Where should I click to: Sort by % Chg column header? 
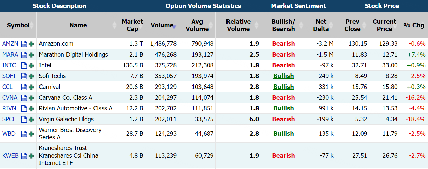pyautogui.click(x=414, y=25)
